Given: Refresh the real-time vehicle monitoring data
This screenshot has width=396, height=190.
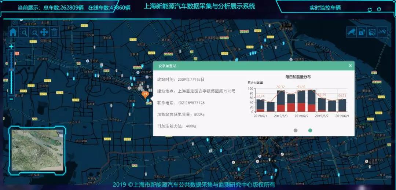Looking at the screenshot, I should [x=370, y=10].
